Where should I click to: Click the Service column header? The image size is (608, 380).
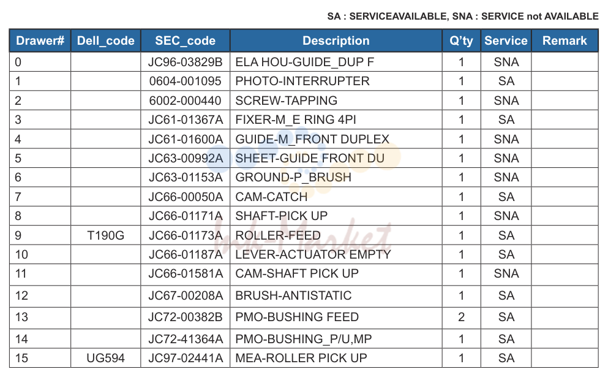[x=506, y=40]
